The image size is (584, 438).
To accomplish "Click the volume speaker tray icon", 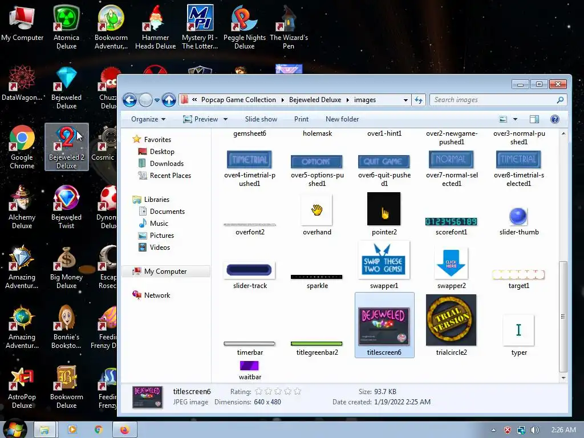I will (534, 430).
